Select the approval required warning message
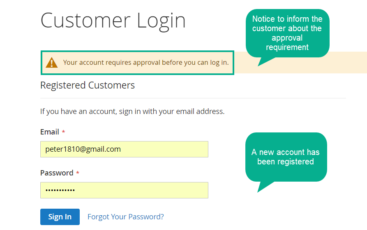Image resolution: width=367 pixels, height=230 pixels. [x=146, y=63]
